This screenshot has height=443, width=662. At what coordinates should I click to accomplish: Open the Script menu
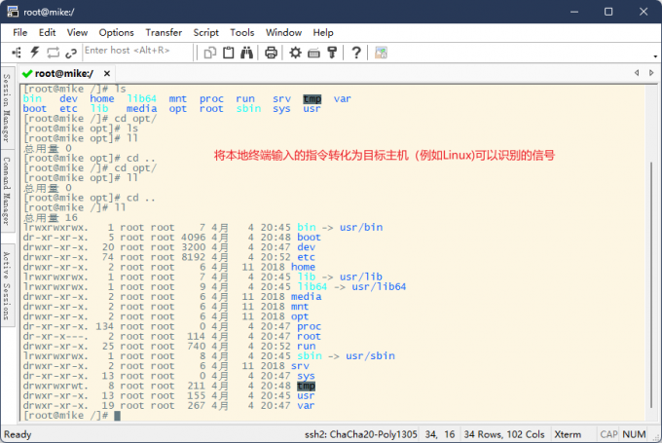click(x=206, y=32)
